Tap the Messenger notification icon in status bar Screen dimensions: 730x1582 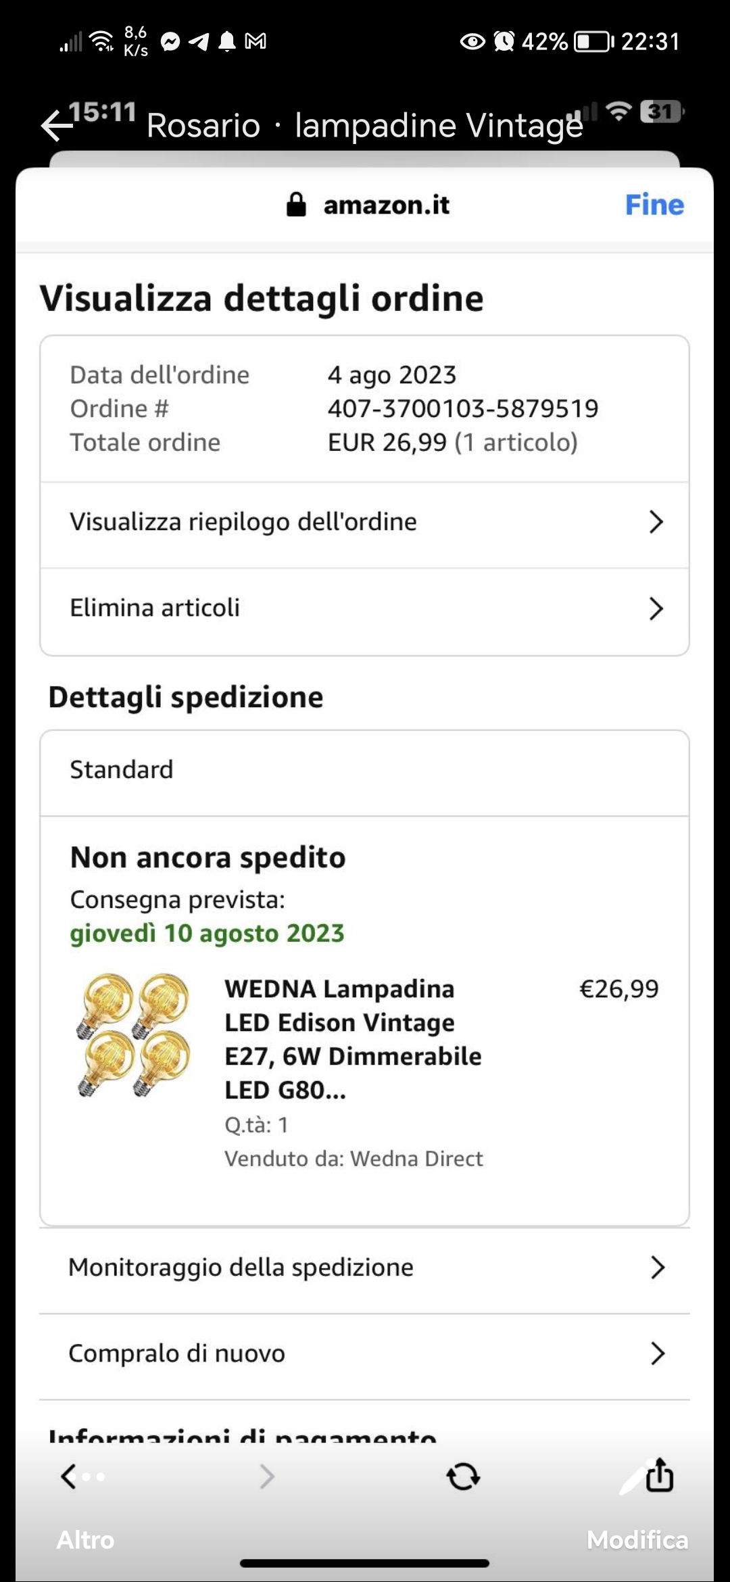point(170,42)
